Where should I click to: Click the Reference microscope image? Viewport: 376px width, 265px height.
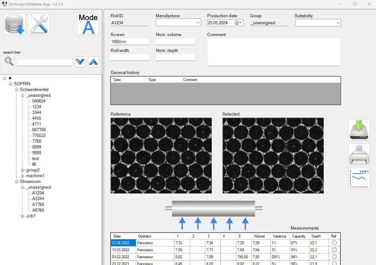click(x=161, y=155)
